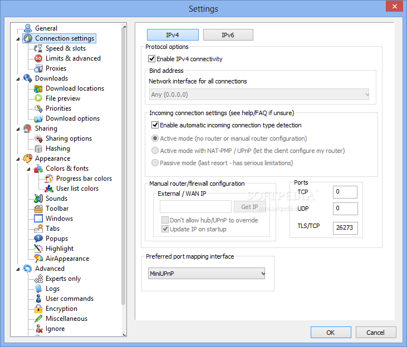Collapse the Advanced tree node
This screenshot has height=347, width=407.
18,270
